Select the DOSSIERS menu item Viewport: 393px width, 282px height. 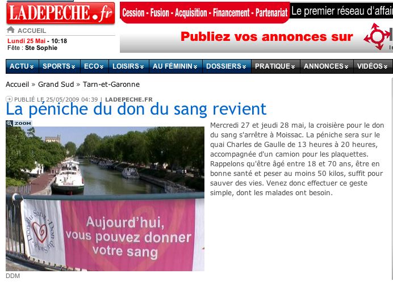[x=227, y=66]
